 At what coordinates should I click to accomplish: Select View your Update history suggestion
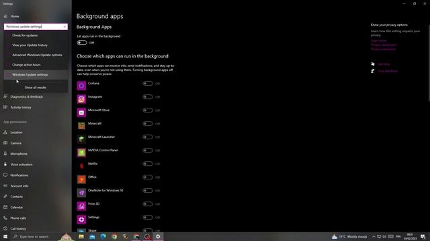point(36,45)
